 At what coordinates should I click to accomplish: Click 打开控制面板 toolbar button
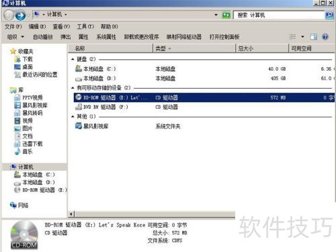click(x=224, y=37)
